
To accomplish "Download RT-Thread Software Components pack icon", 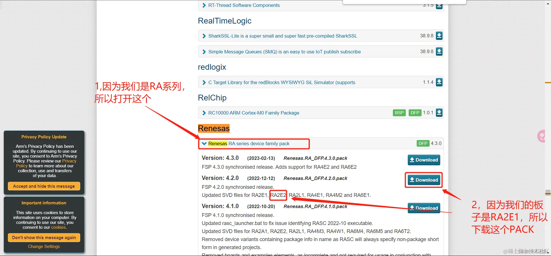I will [x=439, y=6].
